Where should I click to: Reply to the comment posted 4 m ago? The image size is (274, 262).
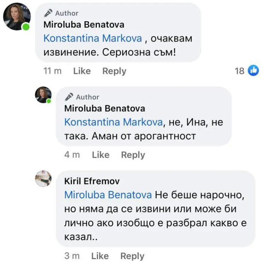coord(133,155)
